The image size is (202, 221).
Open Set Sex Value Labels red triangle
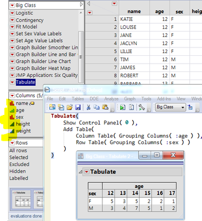(x=12, y=34)
